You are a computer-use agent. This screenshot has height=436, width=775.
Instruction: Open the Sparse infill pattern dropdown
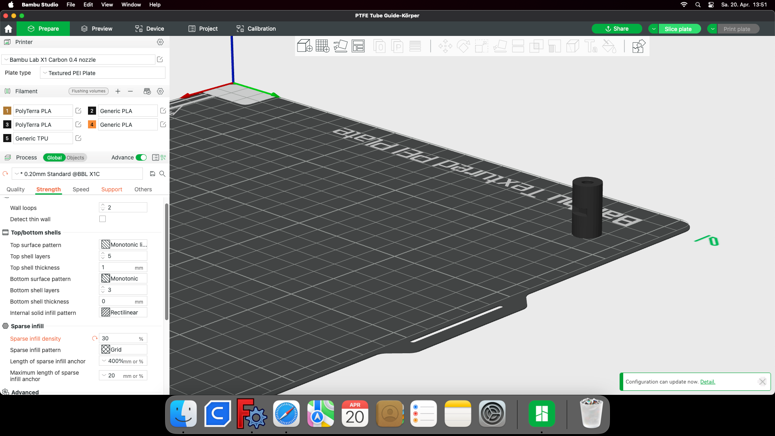[x=123, y=350]
